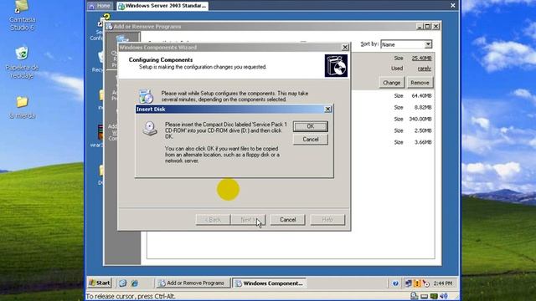536x301 pixels.
Task: Switch to the Home tab
Action: 100,6
